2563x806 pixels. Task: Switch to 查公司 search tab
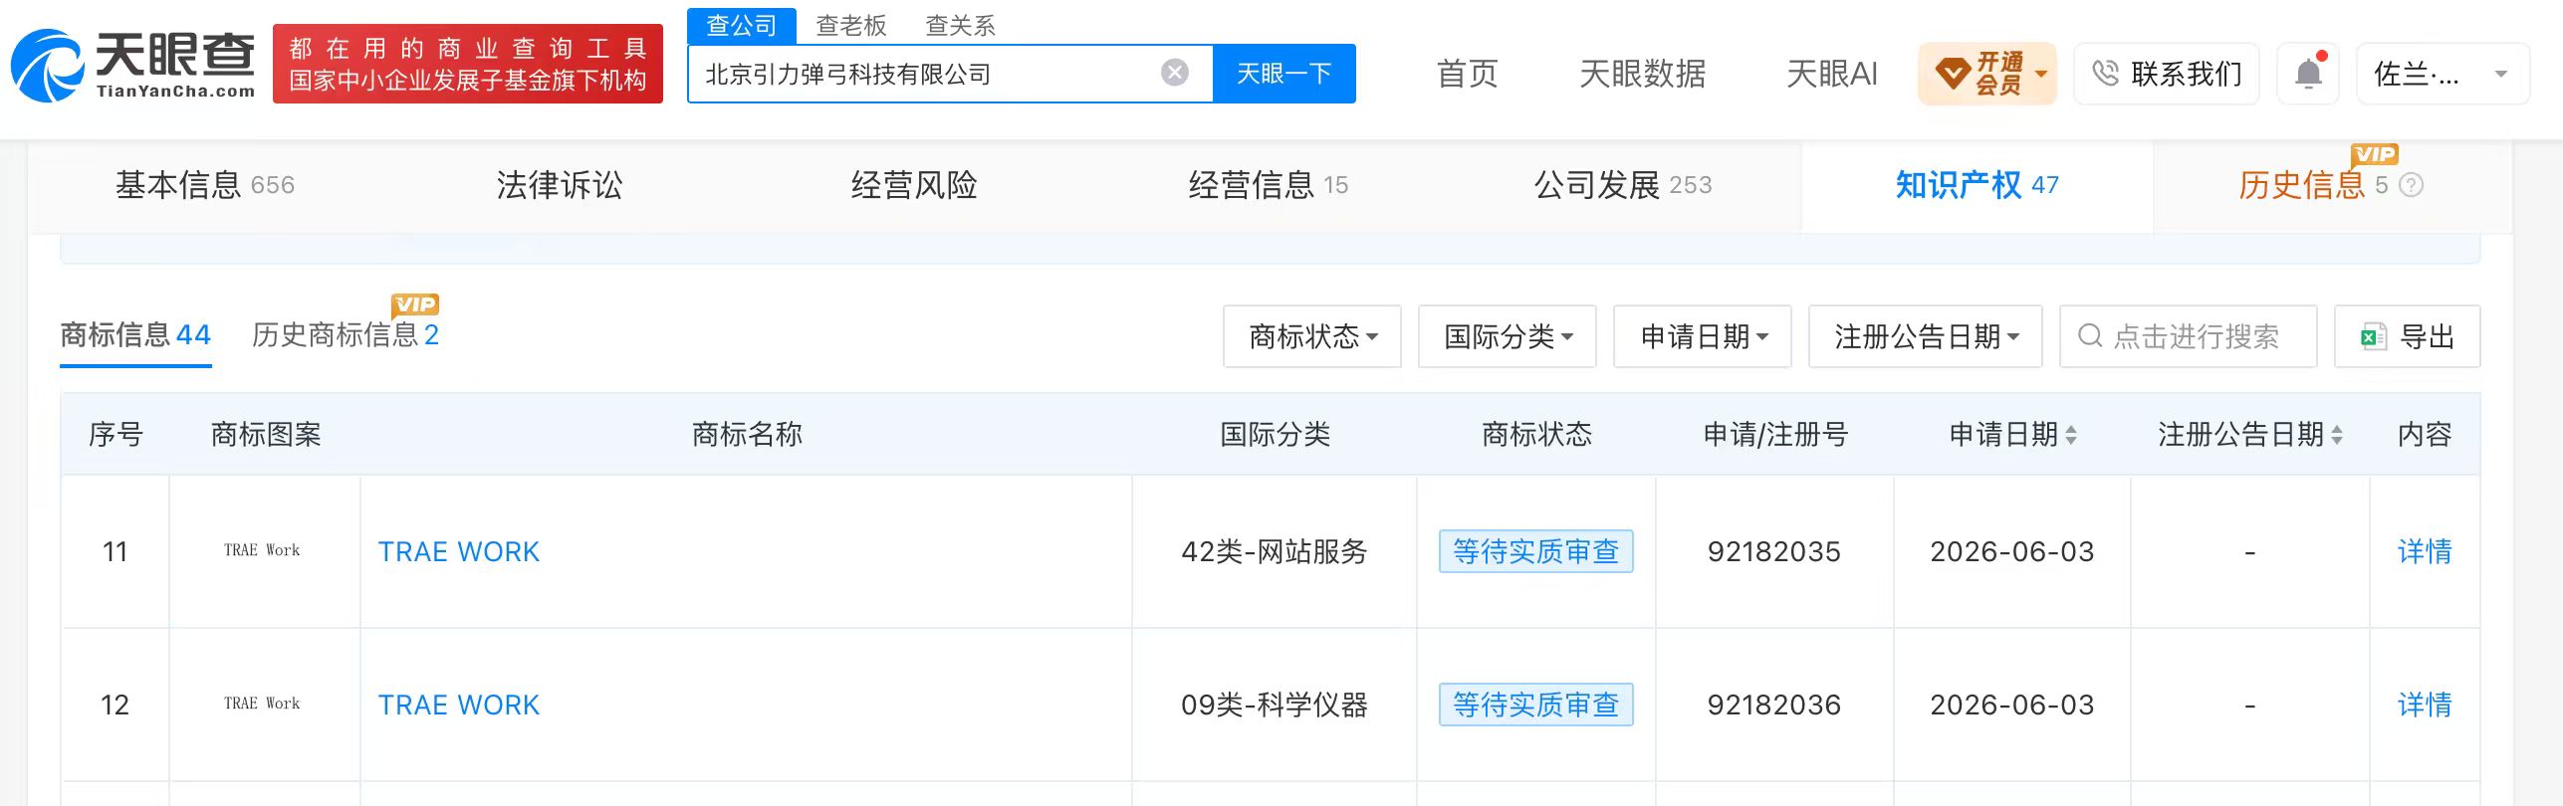pyautogui.click(x=742, y=26)
